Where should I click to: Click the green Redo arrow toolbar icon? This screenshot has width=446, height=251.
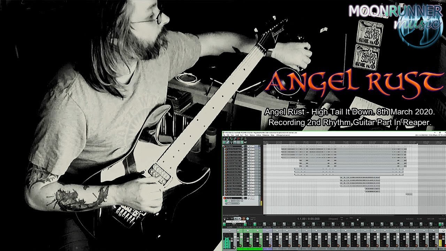pyautogui.click(x=242, y=139)
